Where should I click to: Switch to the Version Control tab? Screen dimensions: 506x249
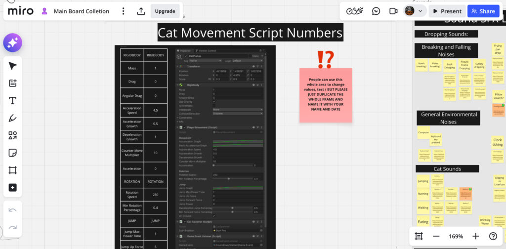coord(206,51)
